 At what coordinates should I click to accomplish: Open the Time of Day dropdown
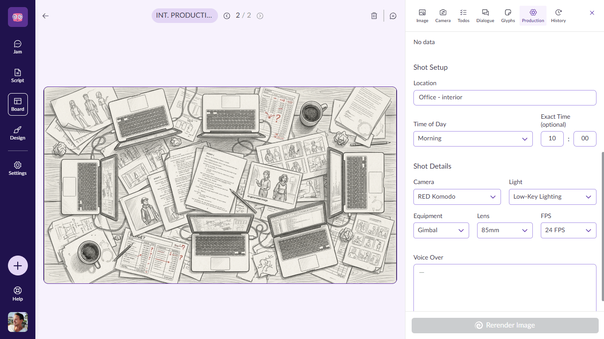[473, 139]
